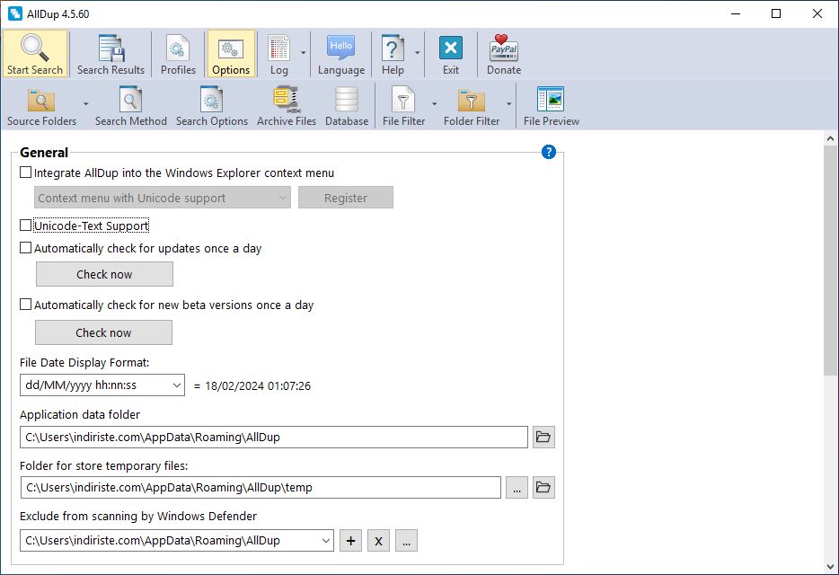This screenshot has height=575, width=839.
Task: Expand the File Filter dropdown arrow
Action: click(x=434, y=104)
